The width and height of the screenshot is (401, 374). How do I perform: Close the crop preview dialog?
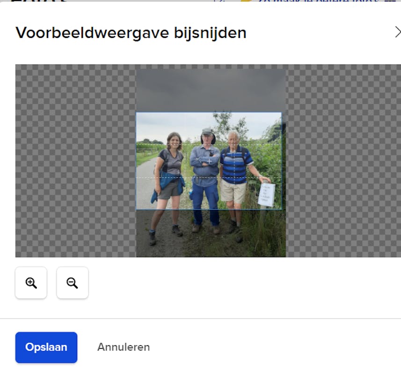pyautogui.click(x=397, y=32)
